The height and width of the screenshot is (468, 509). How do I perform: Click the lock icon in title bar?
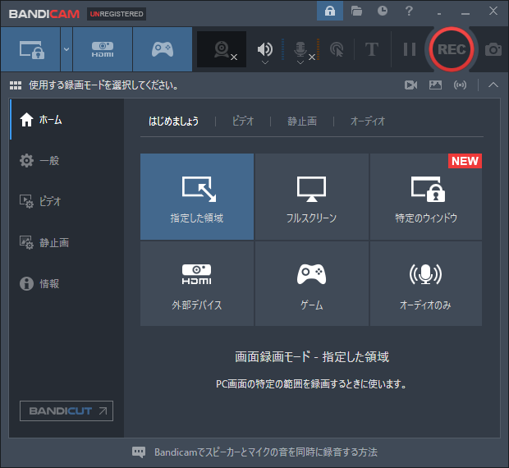pyautogui.click(x=330, y=11)
